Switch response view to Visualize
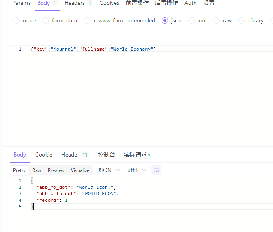This screenshot has width=273, height=232. pyautogui.click(x=80, y=170)
